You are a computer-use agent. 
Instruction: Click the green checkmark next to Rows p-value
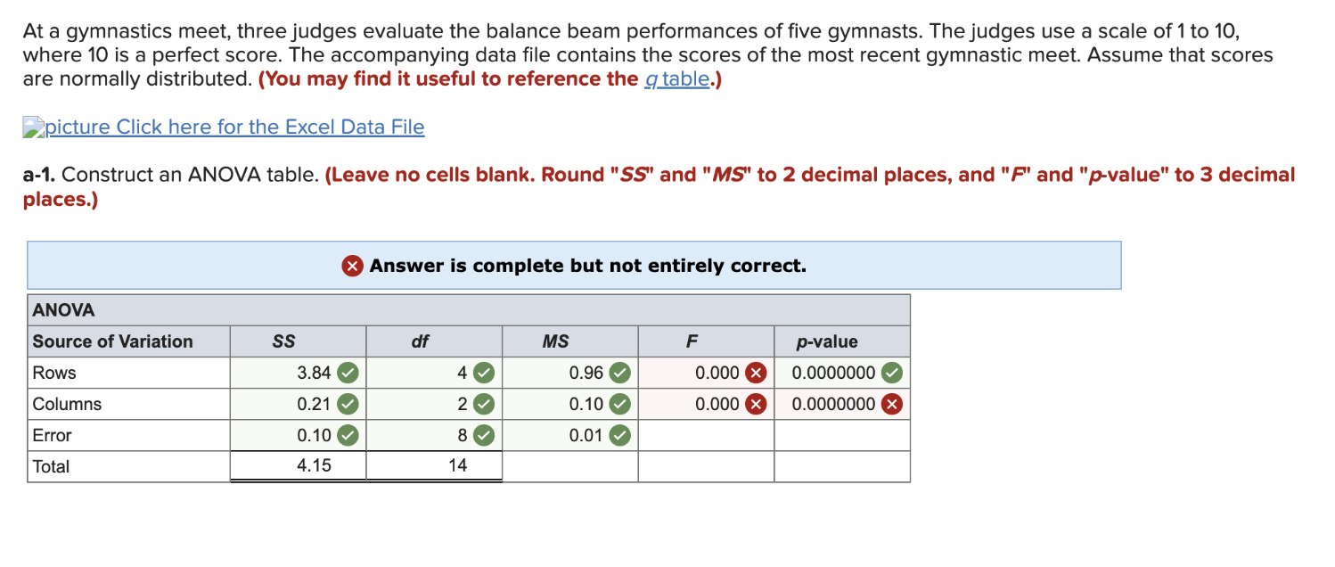click(893, 373)
